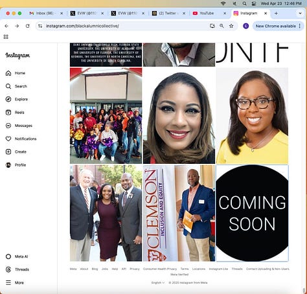Close the Instagram tab
Screen dimensions: 307x294
(266, 13)
